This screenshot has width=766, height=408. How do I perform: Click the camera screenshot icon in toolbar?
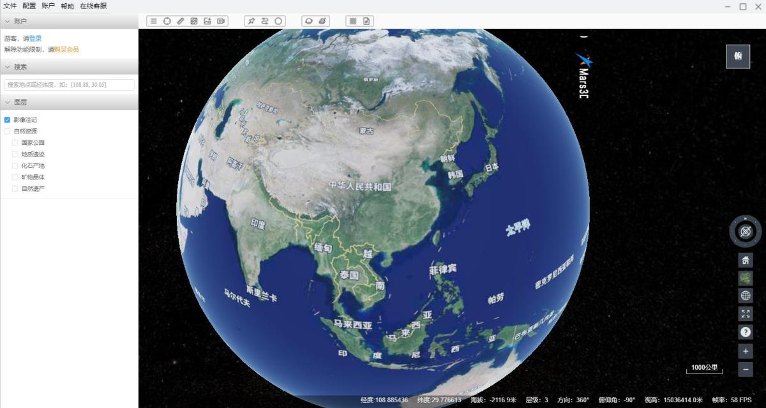[221, 21]
